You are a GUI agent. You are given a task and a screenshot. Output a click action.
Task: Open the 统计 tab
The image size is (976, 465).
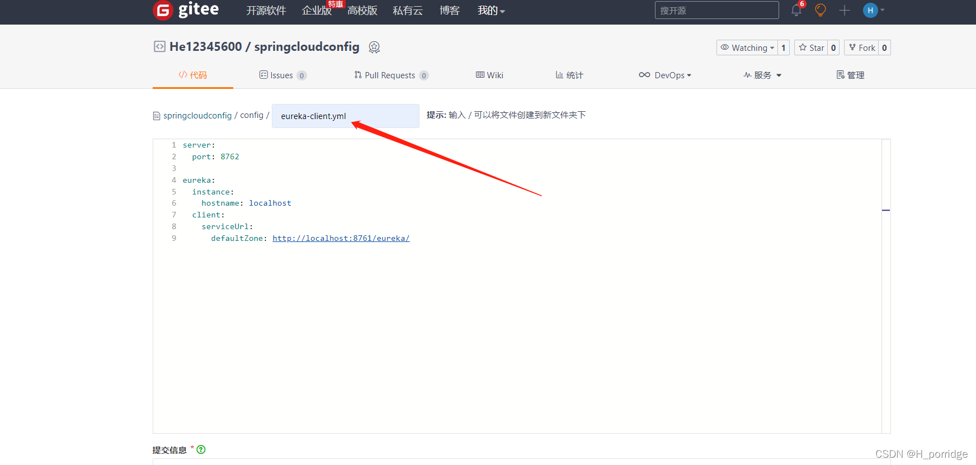[569, 75]
